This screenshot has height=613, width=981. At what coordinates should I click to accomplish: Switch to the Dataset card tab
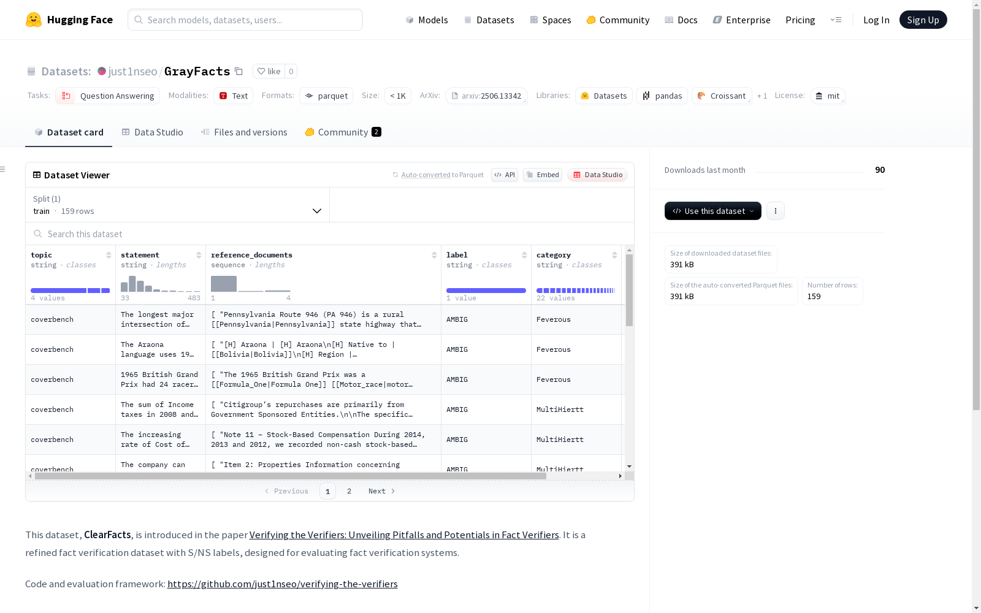click(x=69, y=132)
